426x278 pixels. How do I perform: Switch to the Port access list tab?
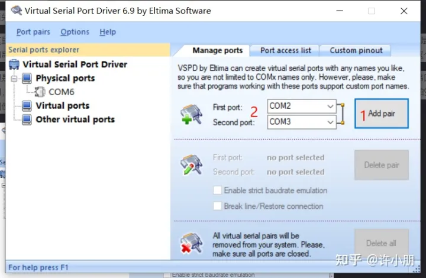coord(286,50)
